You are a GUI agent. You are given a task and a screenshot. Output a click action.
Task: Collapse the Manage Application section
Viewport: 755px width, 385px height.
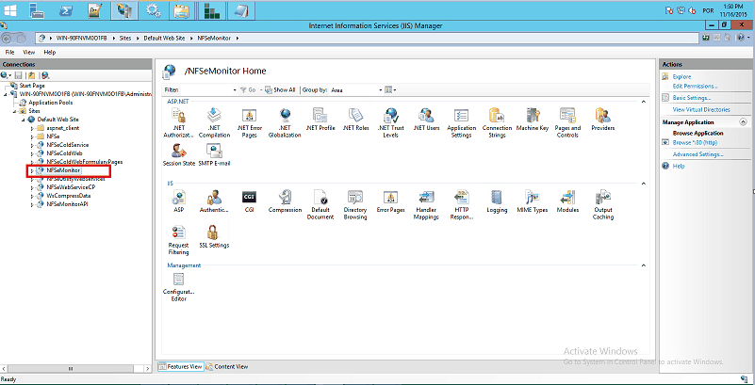click(745, 122)
